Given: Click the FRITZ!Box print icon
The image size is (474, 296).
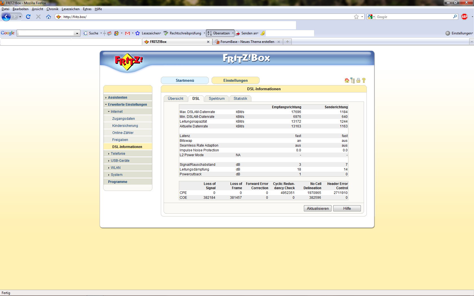Looking at the screenshot, I should [358, 80].
